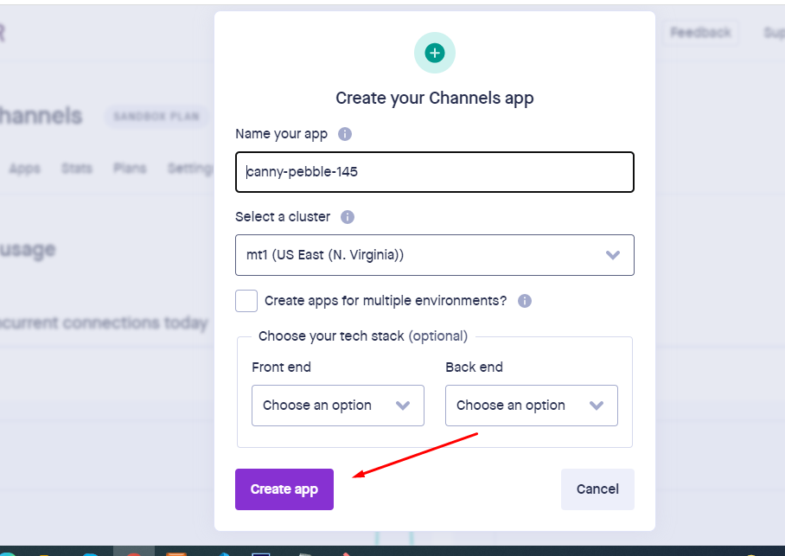Click the Feedback button in the header
Image resolution: width=785 pixels, height=556 pixels.
tap(700, 33)
